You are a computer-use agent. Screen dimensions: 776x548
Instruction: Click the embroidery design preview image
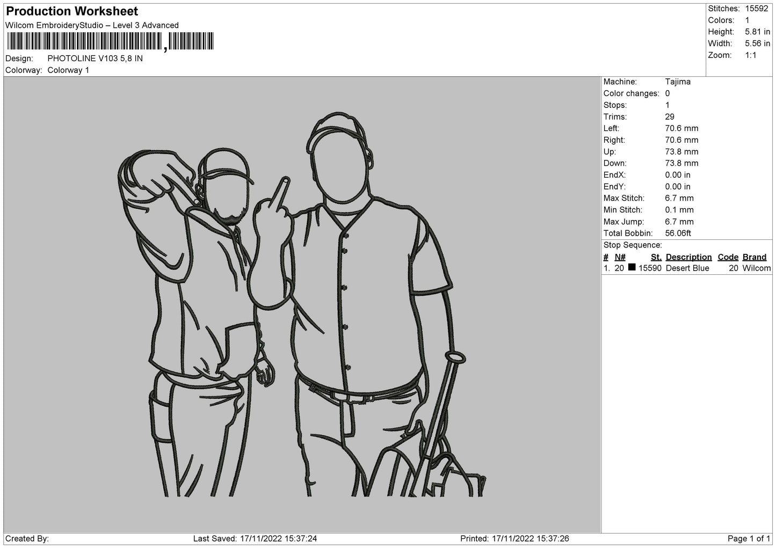tap(302, 305)
